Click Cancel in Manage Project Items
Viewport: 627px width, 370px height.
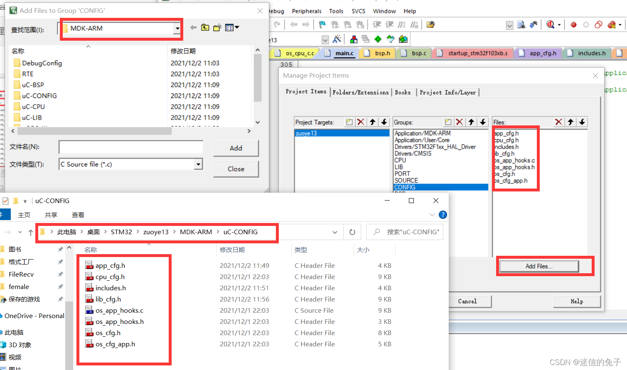[467, 301]
